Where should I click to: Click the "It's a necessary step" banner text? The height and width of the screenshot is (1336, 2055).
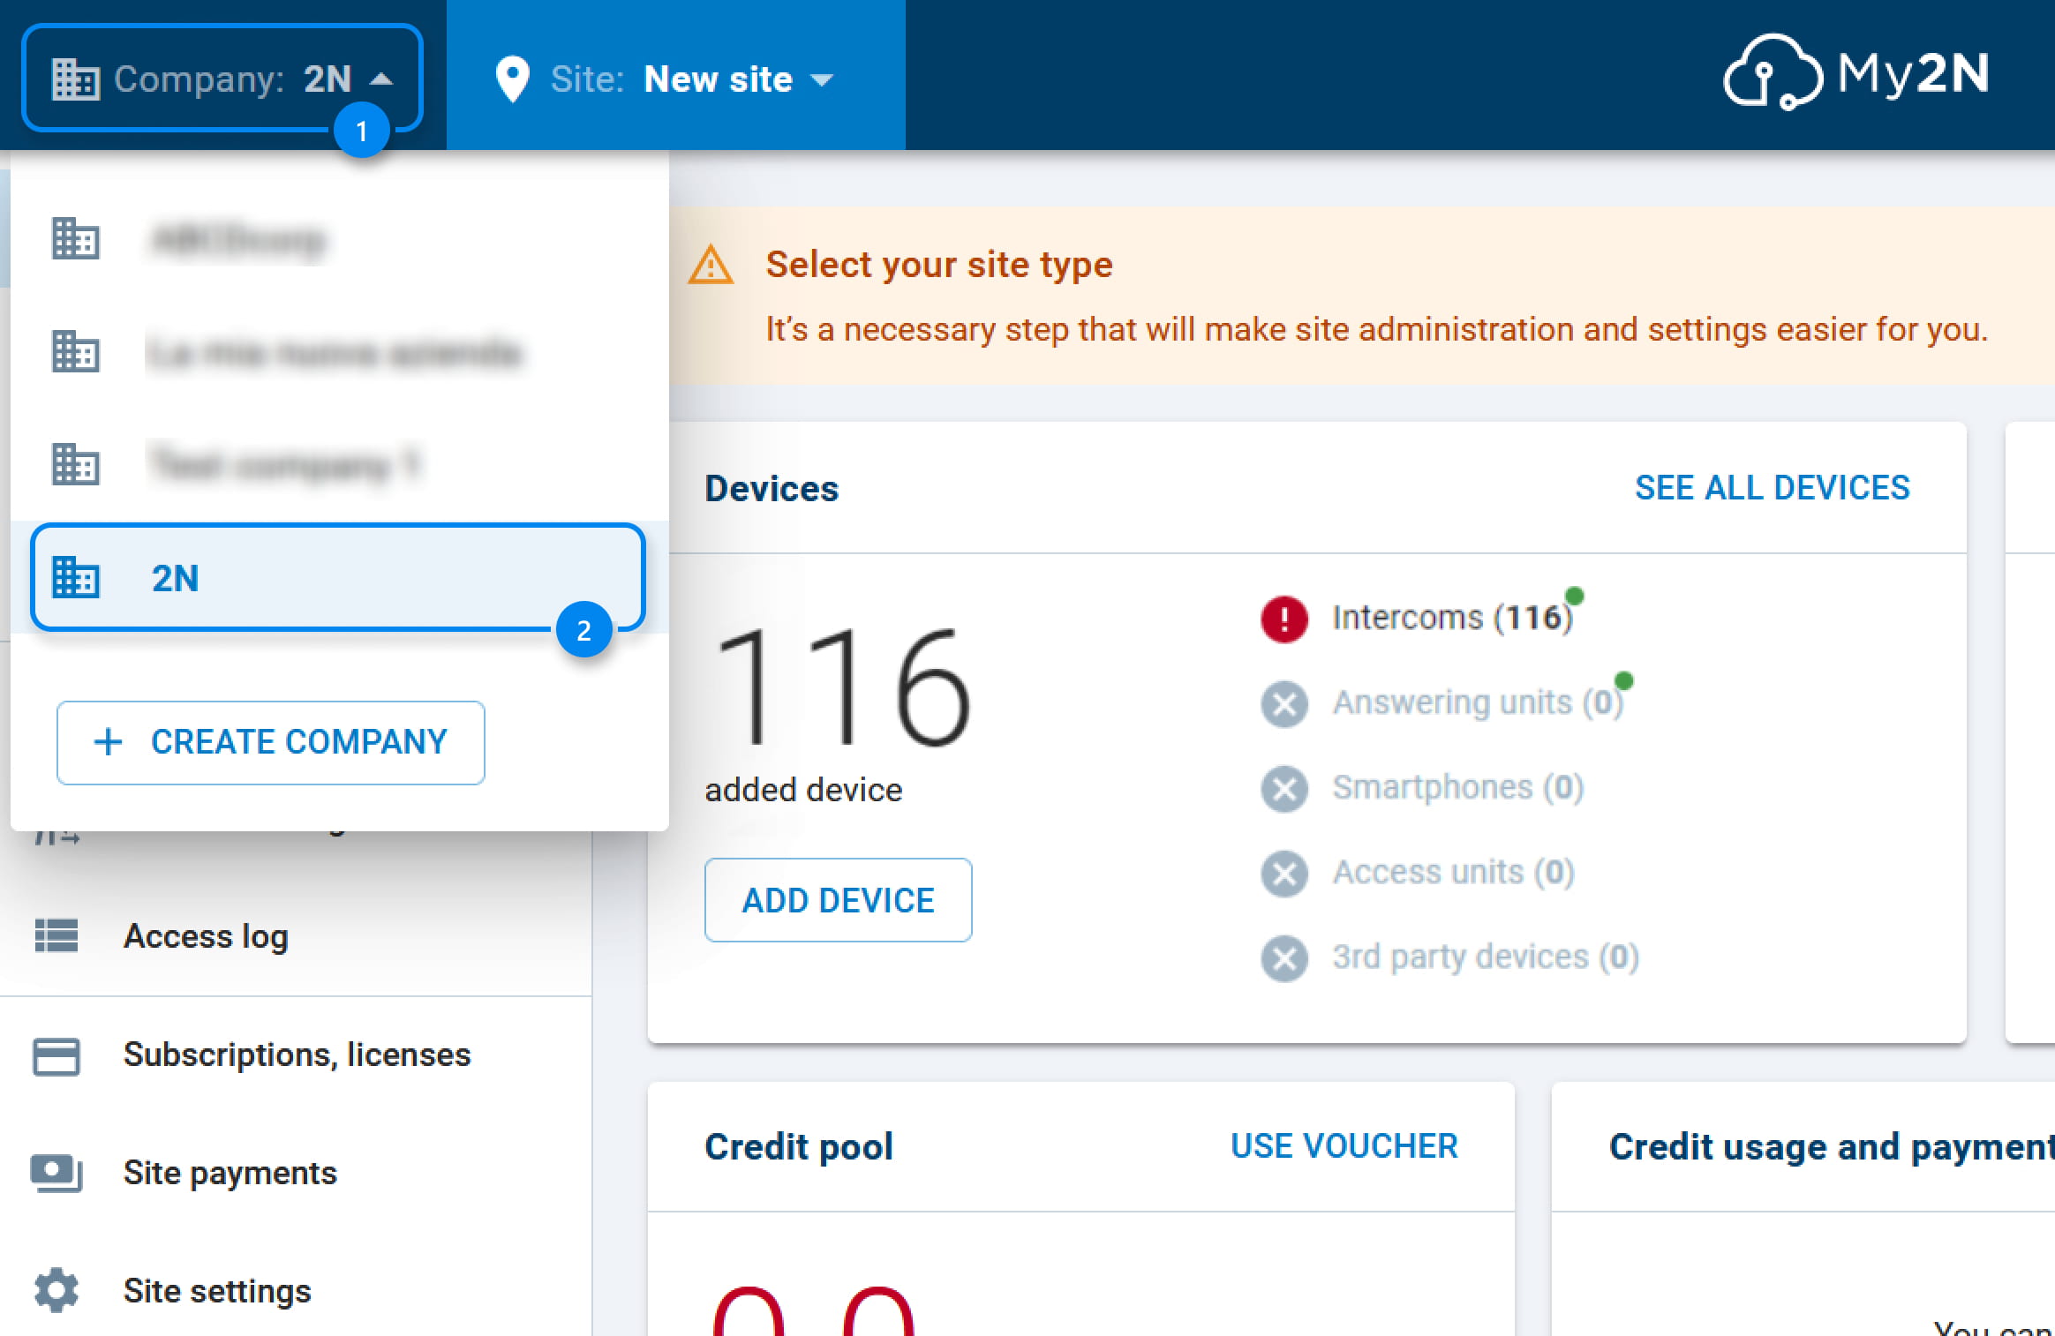coord(1376,329)
